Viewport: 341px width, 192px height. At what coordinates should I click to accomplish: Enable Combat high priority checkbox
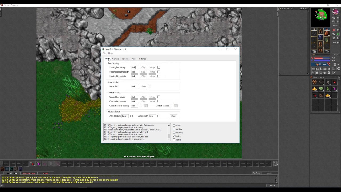coord(159,101)
